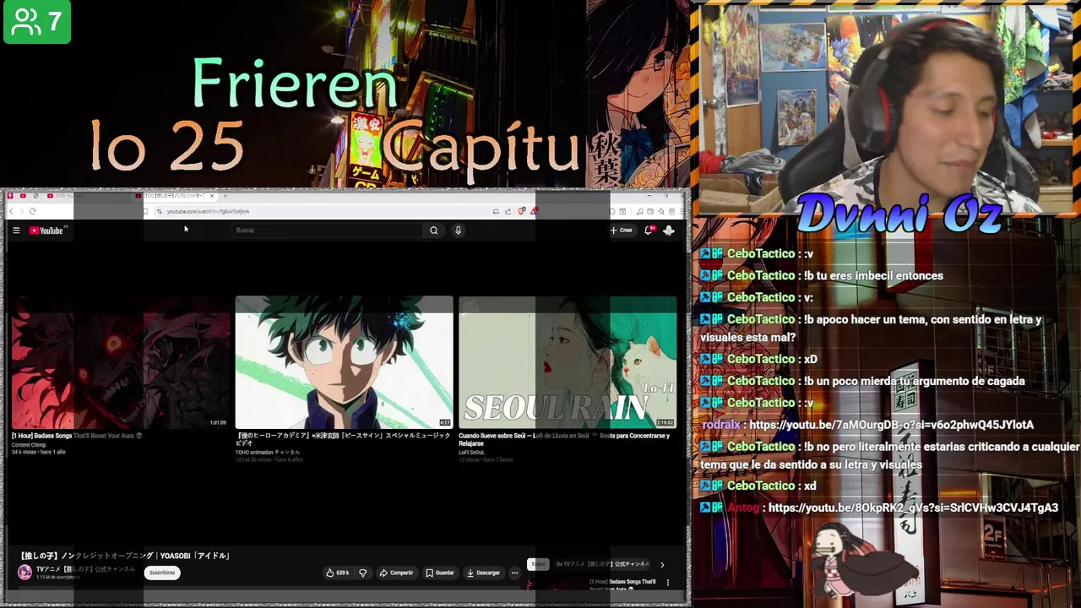Click chat message ':b tu eres imbecil entonces'
This screenshot has height=608, width=1081.
point(873,275)
